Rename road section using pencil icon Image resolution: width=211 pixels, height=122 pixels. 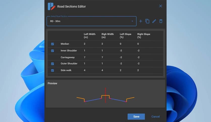154,21
